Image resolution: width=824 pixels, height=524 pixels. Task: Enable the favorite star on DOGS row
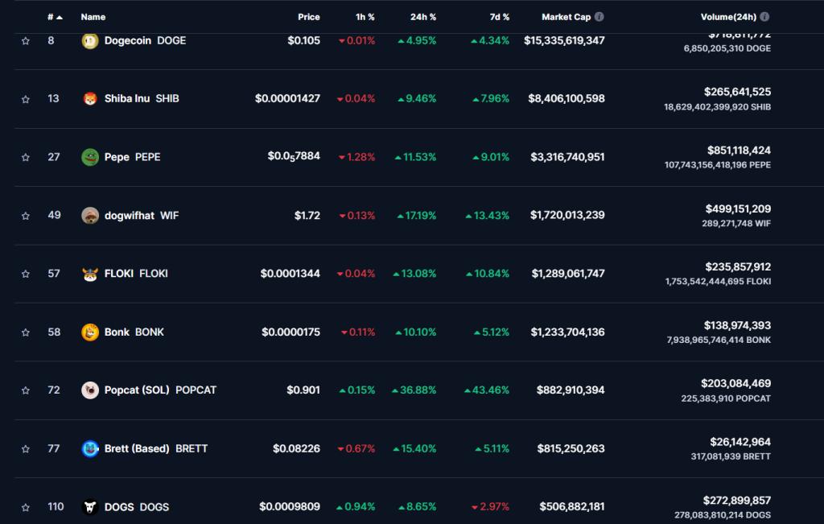[26, 506]
